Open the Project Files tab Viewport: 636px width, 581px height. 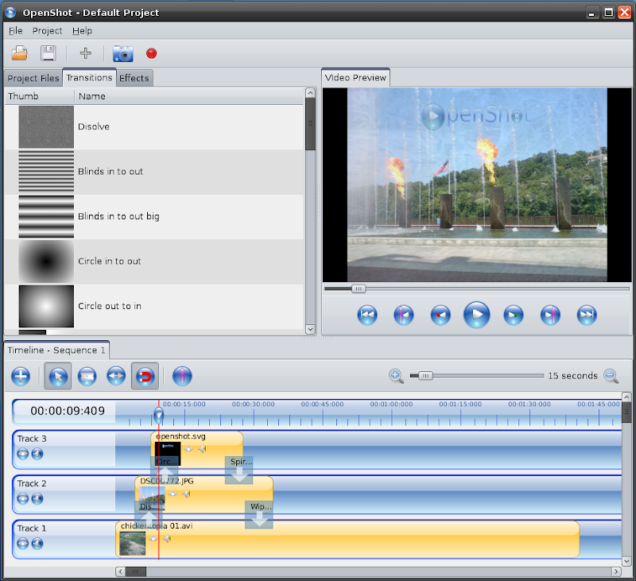[x=33, y=78]
